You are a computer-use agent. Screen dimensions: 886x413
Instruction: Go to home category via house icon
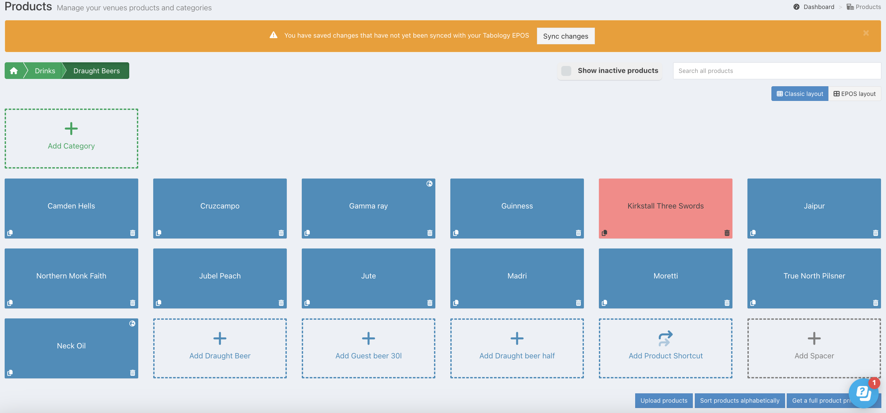point(14,71)
